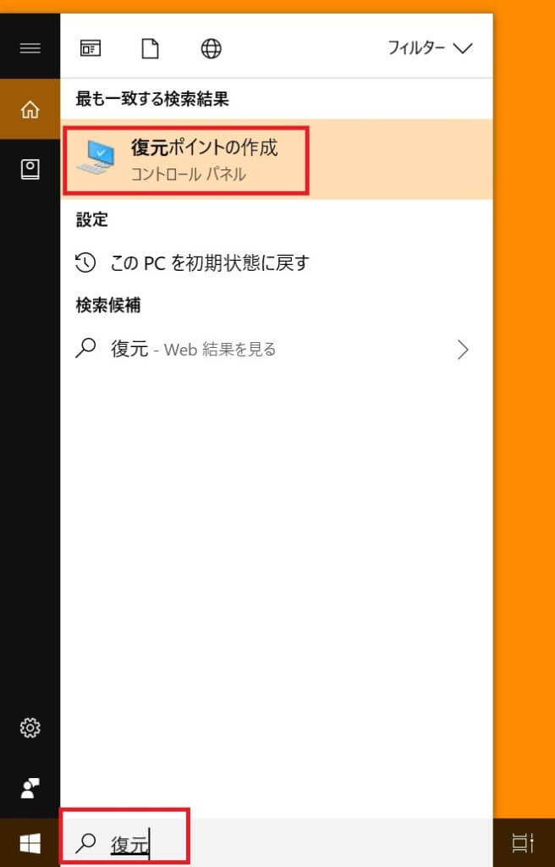Open the feedback icon in the sidebar
This screenshot has height=867, width=555.
click(30, 788)
